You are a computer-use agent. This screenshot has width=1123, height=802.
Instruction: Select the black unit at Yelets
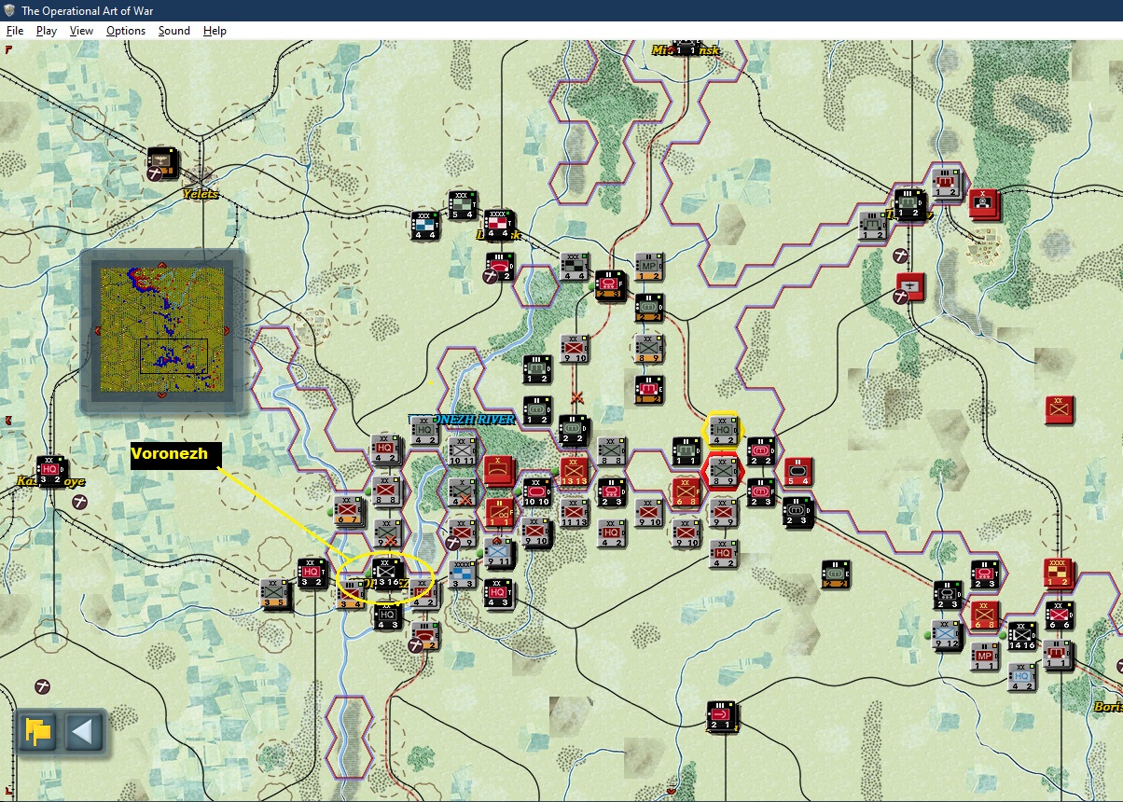(x=162, y=161)
